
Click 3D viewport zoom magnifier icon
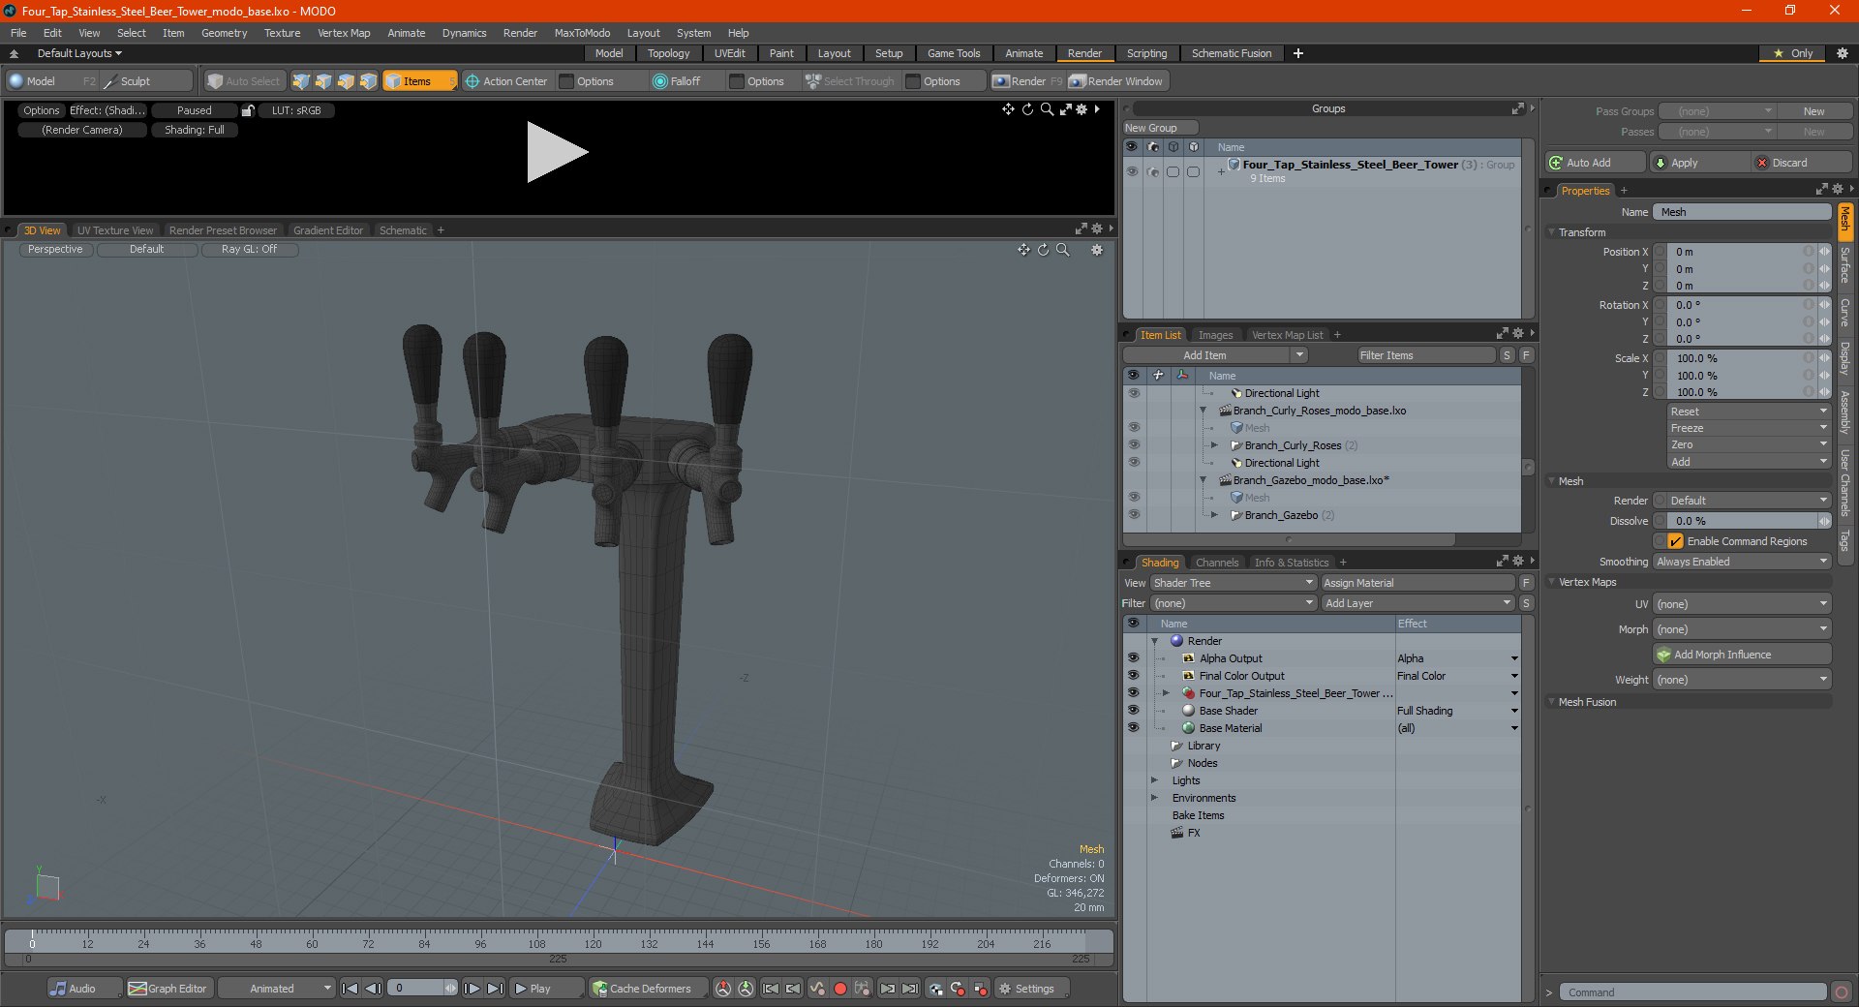pos(1063,250)
